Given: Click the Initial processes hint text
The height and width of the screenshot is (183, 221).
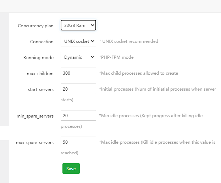Looking at the screenshot, I should point(158,89).
